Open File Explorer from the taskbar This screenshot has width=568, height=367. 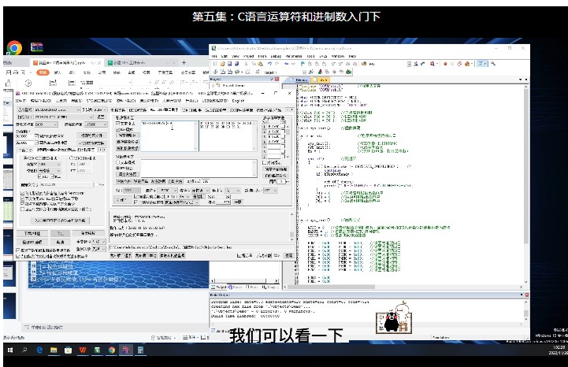(x=54, y=350)
